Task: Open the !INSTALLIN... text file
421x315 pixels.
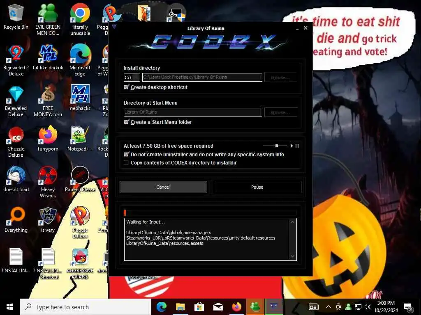Action: coord(16,260)
